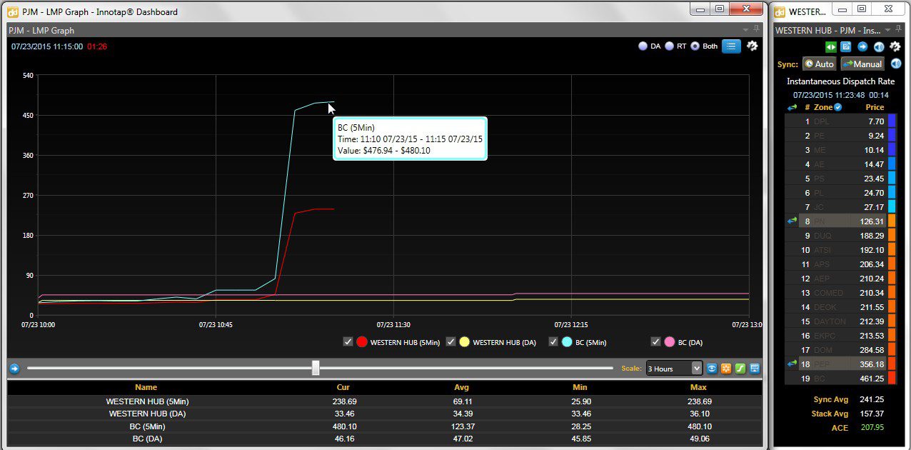Screen dimensions: 911x450
Task: Uncheck the WESTERN HUB (DA) series checkbox
Action: pos(451,342)
